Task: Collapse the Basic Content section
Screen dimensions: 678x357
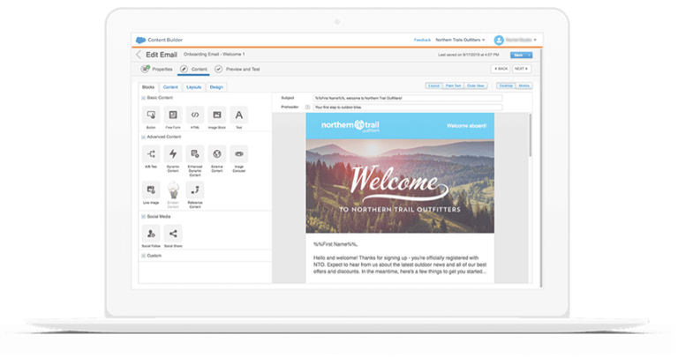Action: [x=144, y=99]
